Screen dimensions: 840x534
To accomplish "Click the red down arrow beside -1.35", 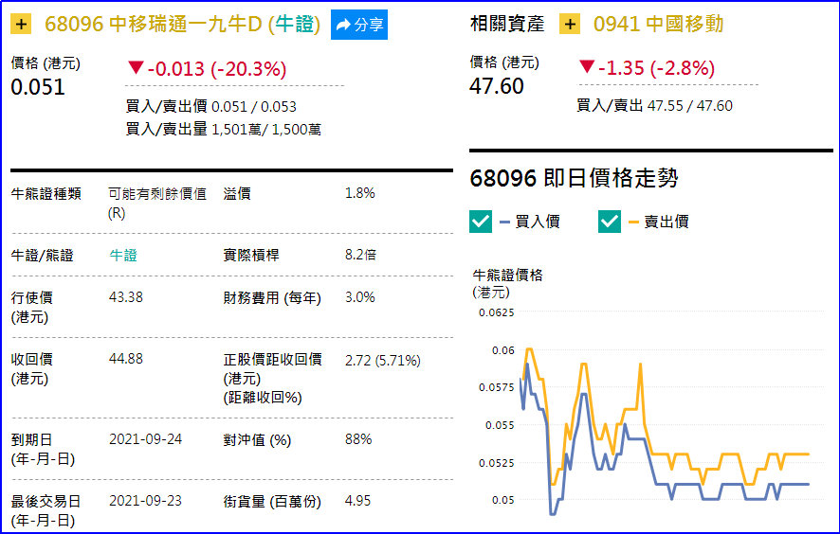I will click(587, 67).
